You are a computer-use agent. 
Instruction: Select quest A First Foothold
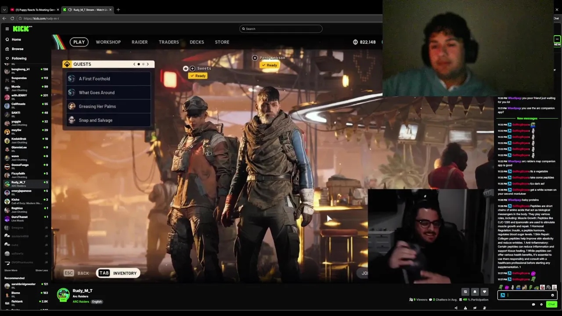click(108, 79)
